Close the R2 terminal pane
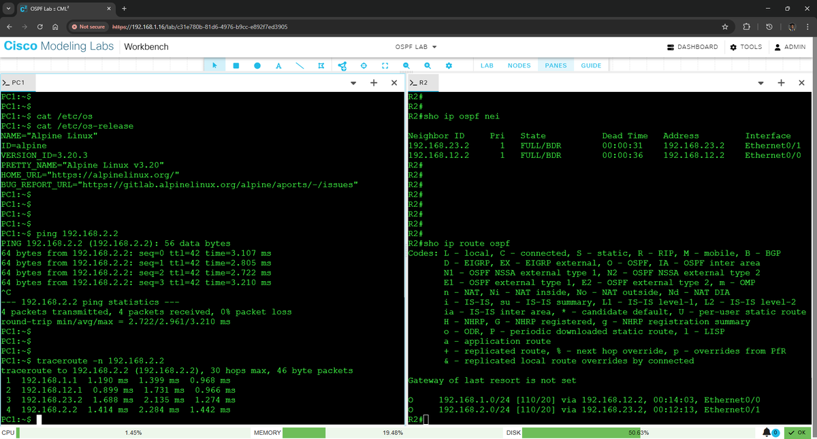Screen dimensions: 817x439 (802, 82)
